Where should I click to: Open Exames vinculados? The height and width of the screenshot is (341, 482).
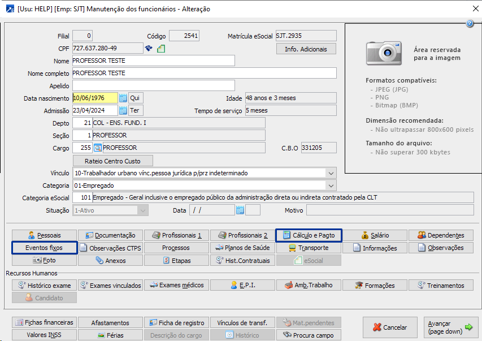pos(110,285)
